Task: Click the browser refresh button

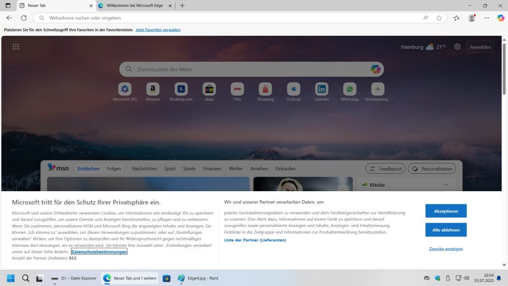Action: click(23, 18)
